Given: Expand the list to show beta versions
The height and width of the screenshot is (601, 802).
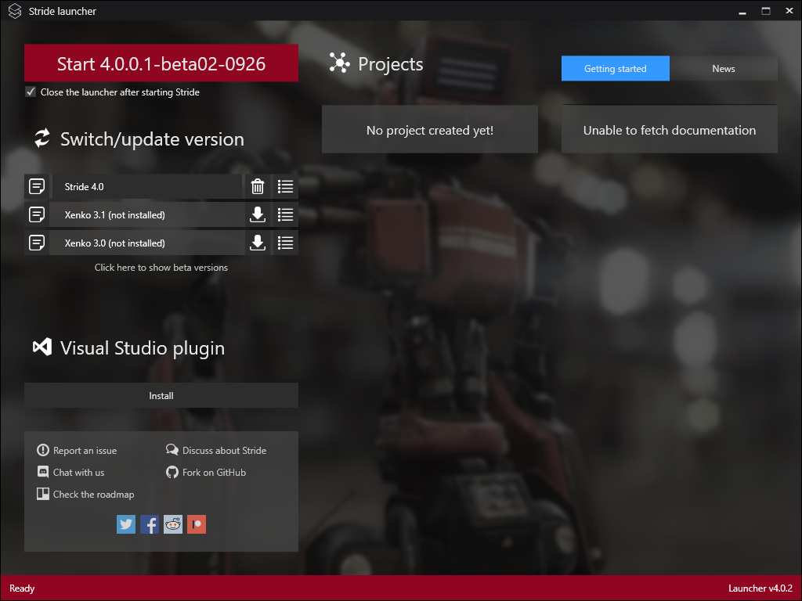Looking at the screenshot, I should [x=161, y=267].
